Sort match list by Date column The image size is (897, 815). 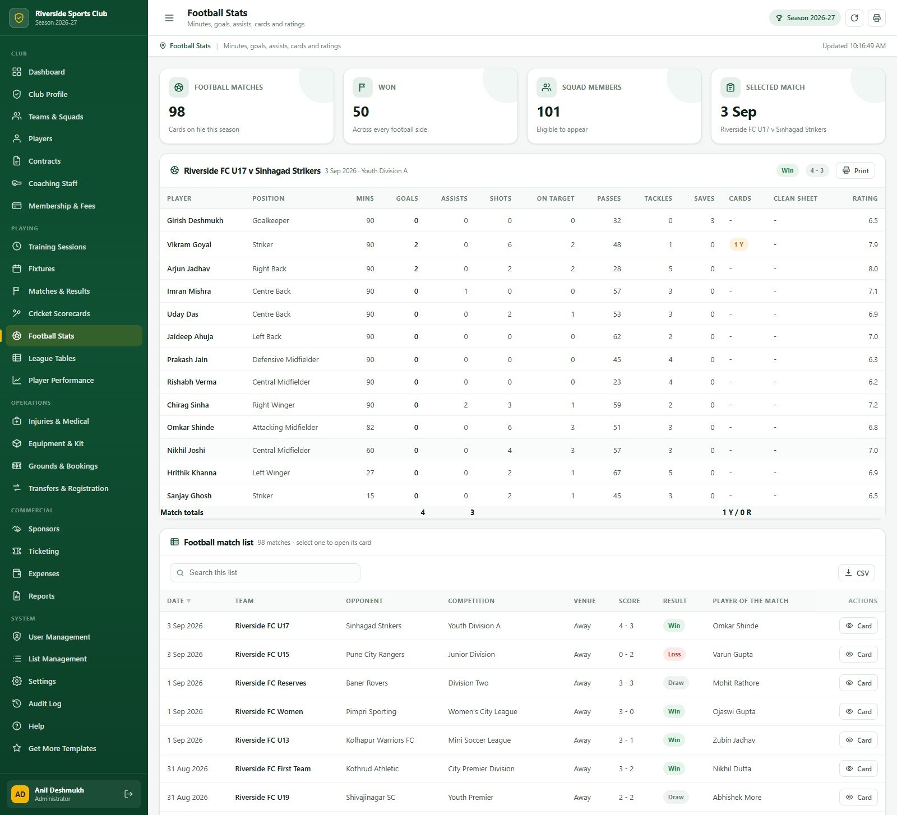click(x=179, y=601)
